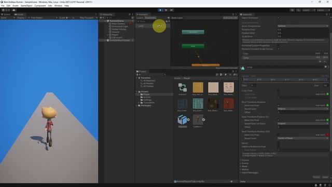Open the Based Upon Center of Mass dropdown
Viewport: 332px width, 187px height.
click(x=303, y=138)
